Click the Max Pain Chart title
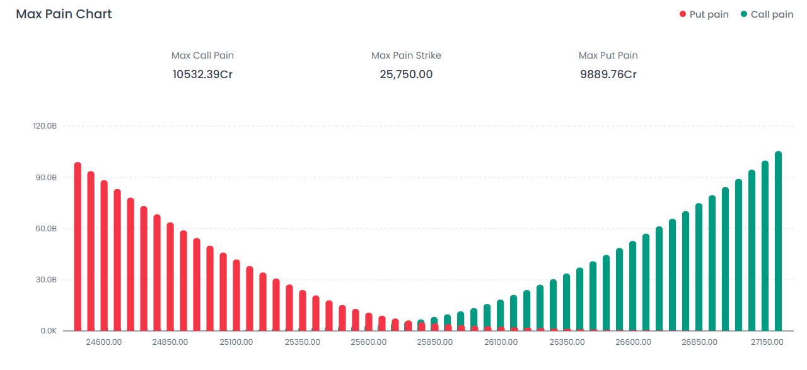This screenshot has height=370, width=807. pos(64,14)
